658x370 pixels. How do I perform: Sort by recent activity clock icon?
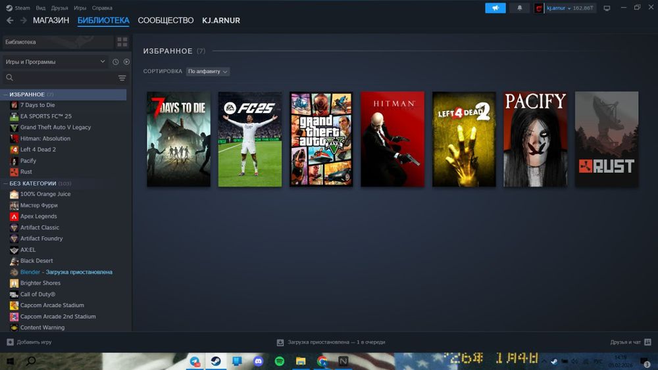tap(115, 62)
